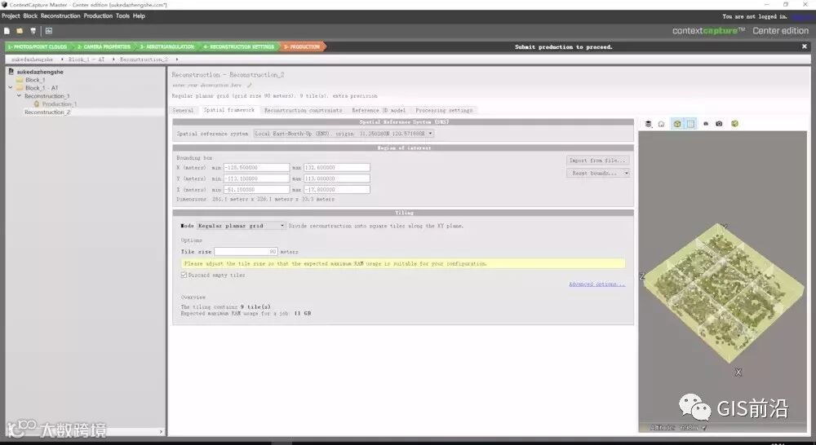Click the New project toolbar icon
816x445 pixels.
point(7,31)
